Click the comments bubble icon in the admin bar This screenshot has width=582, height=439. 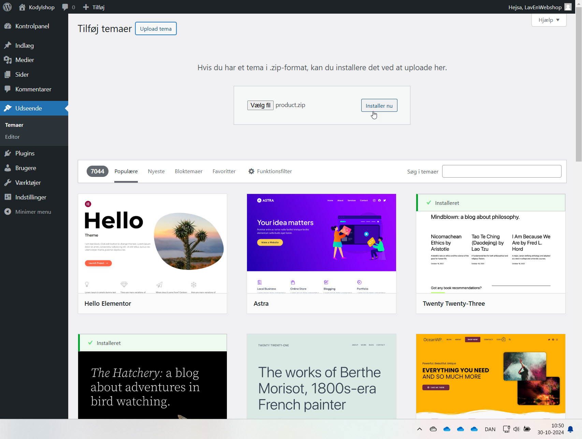tap(65, 7)
